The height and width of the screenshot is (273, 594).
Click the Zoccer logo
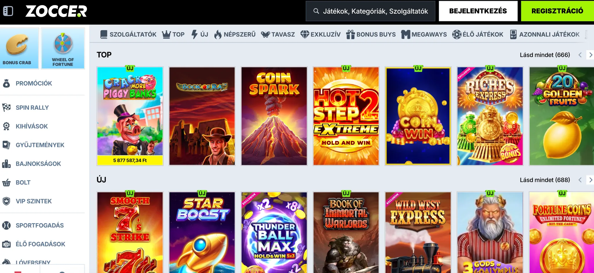click(x=56, y=11)
